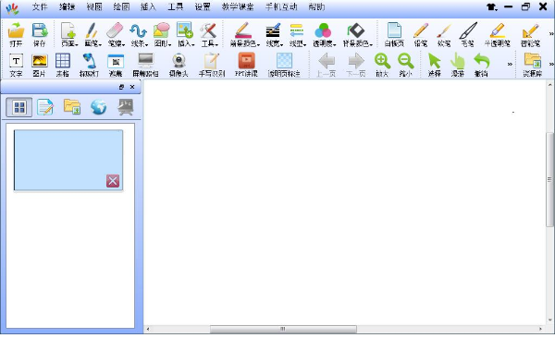Start PPT lecture mode (PPT讲课)

[246, 65]
